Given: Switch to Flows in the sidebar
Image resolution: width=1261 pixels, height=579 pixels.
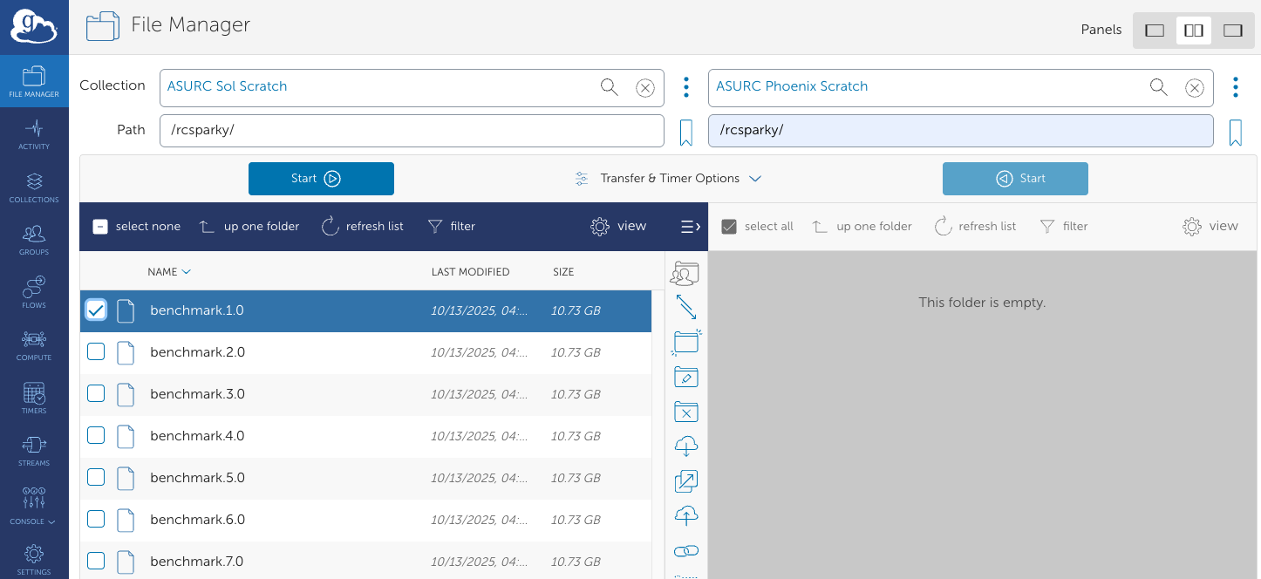Looking at the screenshot, I should coord(34,291).
